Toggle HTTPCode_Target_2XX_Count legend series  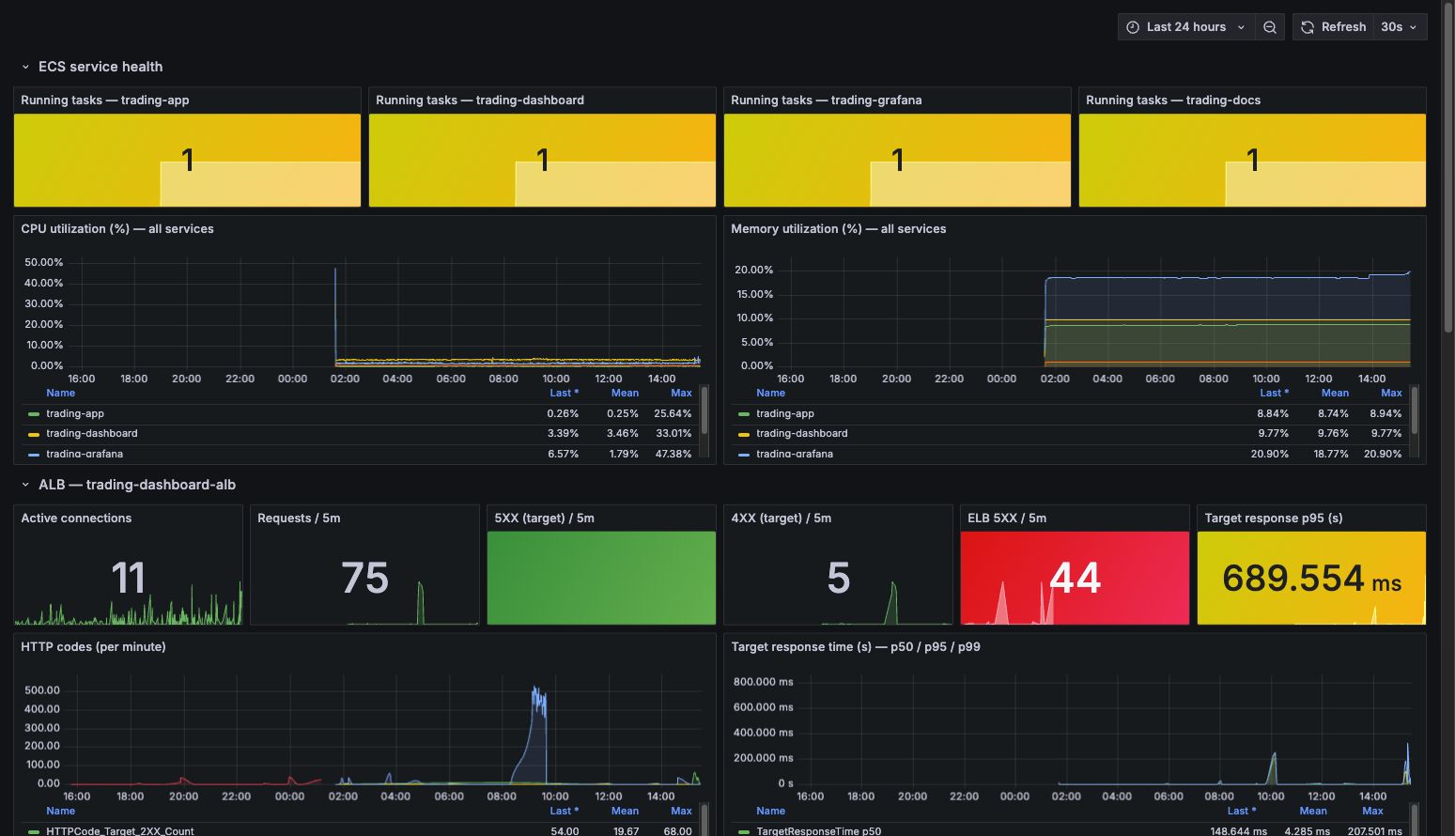(x=120, y=831)
